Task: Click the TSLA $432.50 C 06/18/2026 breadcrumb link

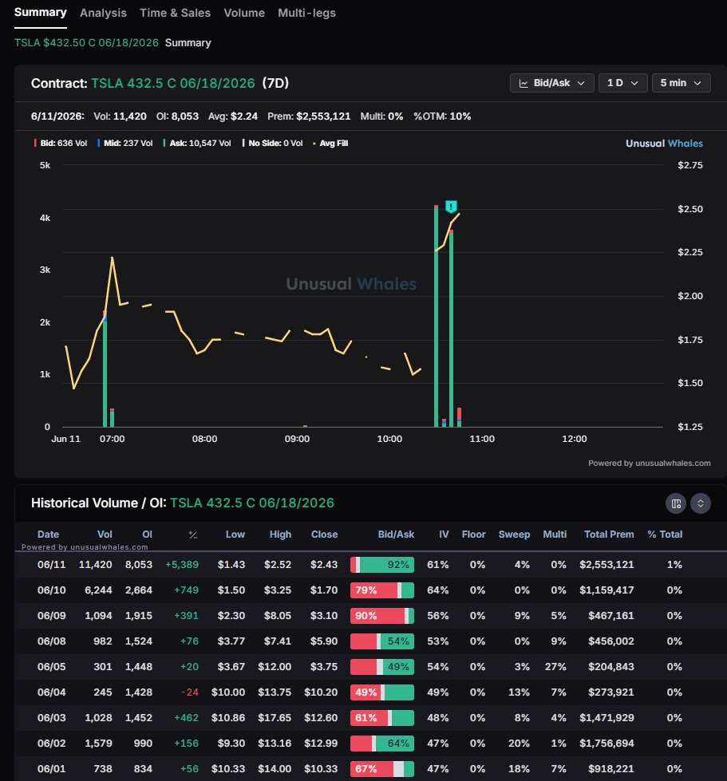Action: (x=86, y=43)
